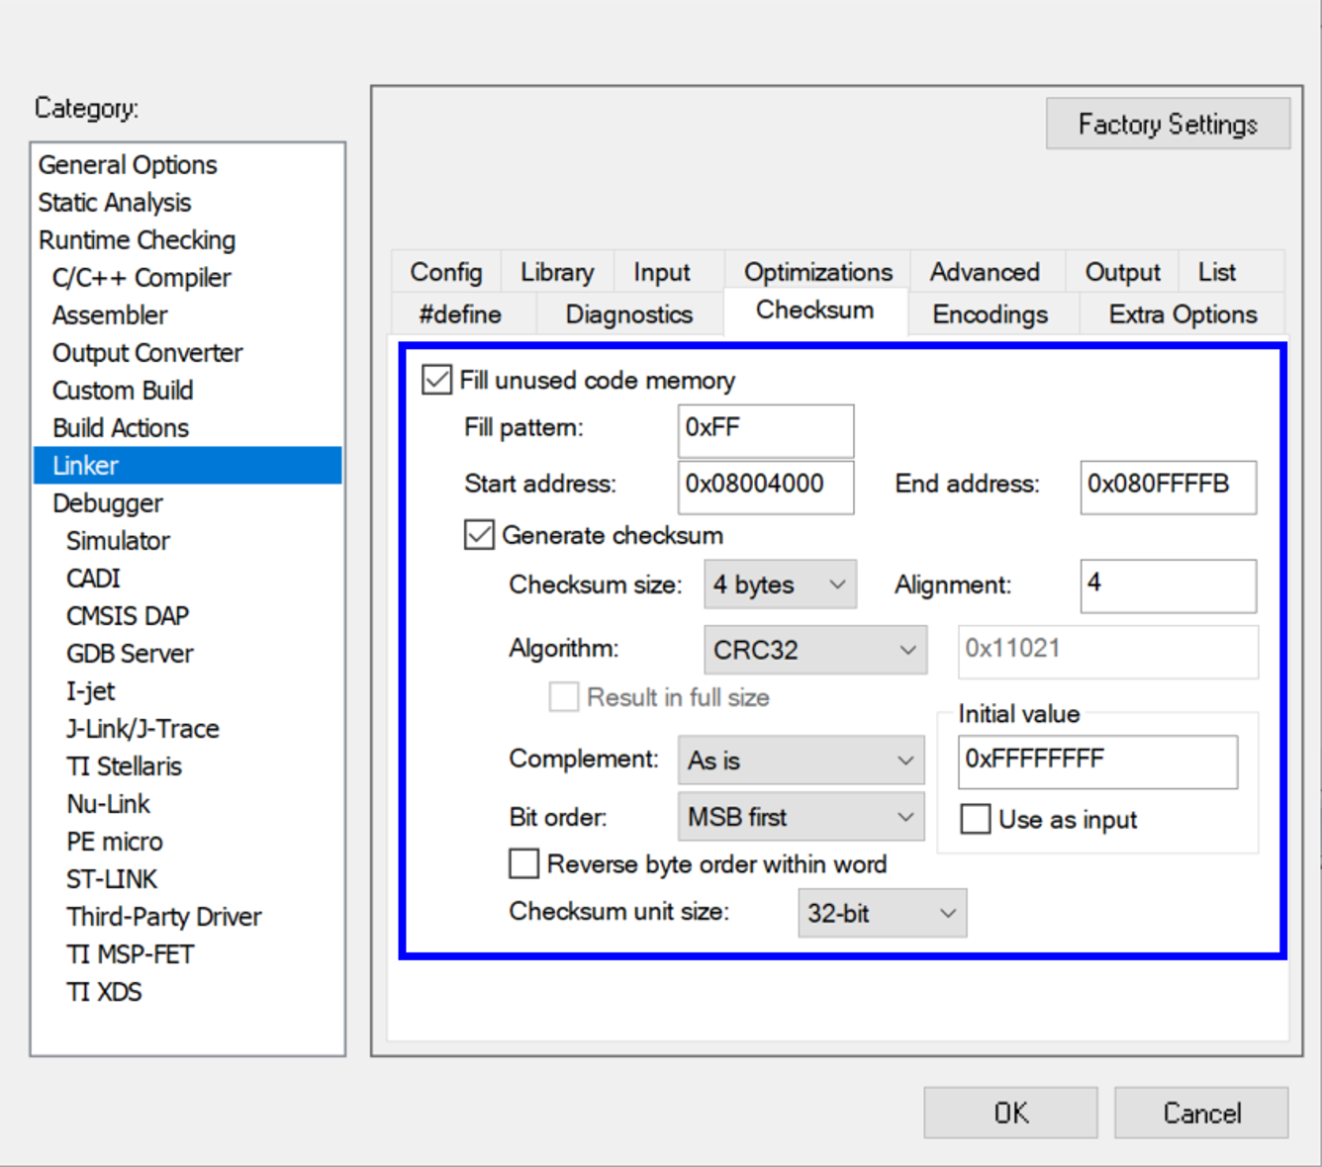Image resolution: width=1322 pixels, height=1167 pixels.
Task: Click the Fill pattern input field
Action: (764, 430)
